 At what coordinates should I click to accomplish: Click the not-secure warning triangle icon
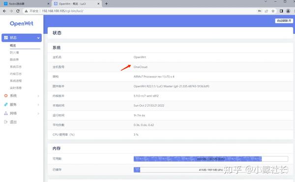27,11
